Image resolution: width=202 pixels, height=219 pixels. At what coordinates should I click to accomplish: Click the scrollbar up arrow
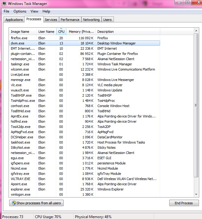(196, 31)
